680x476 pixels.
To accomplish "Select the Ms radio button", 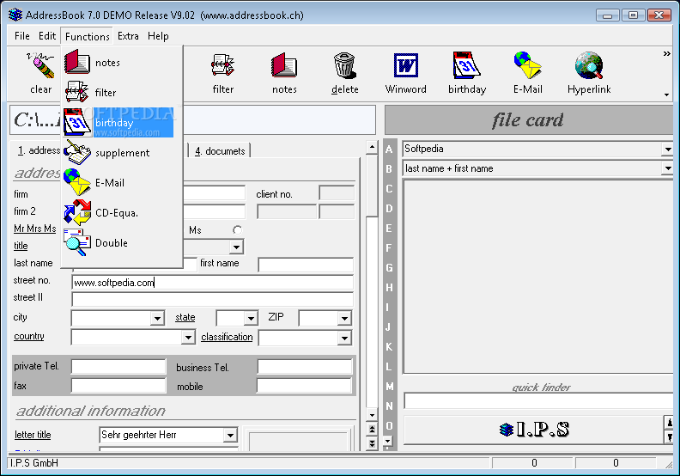I will tap(237, 230).
